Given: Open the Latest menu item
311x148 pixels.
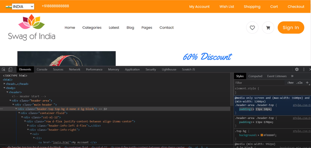Looking at the screenshot, I should pos(114,28).
